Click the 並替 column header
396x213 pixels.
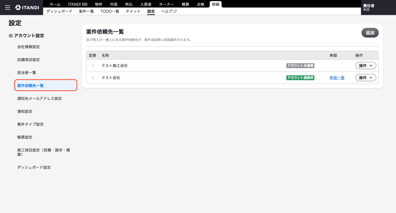[92, 55]
